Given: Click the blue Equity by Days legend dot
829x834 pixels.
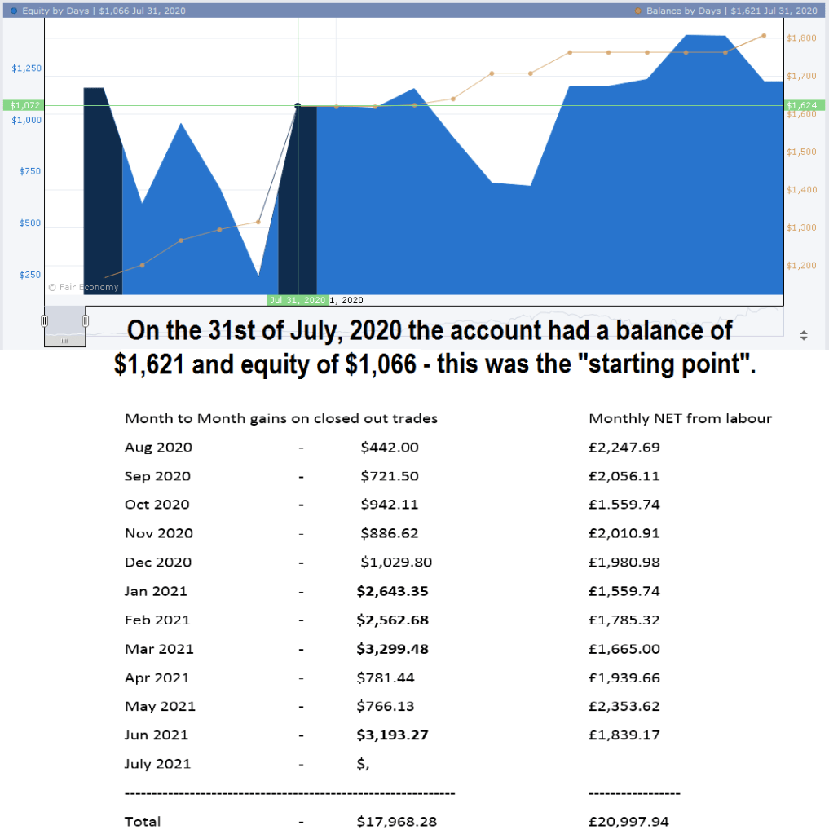Looking at the screenshot, I should 14,11.
